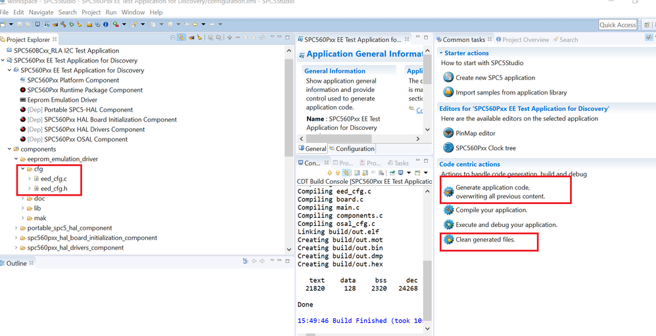Screen dimensions: 656x336
Task: Click the yellow up arrow in Console toolbar
Action: (x=338, y=173)
